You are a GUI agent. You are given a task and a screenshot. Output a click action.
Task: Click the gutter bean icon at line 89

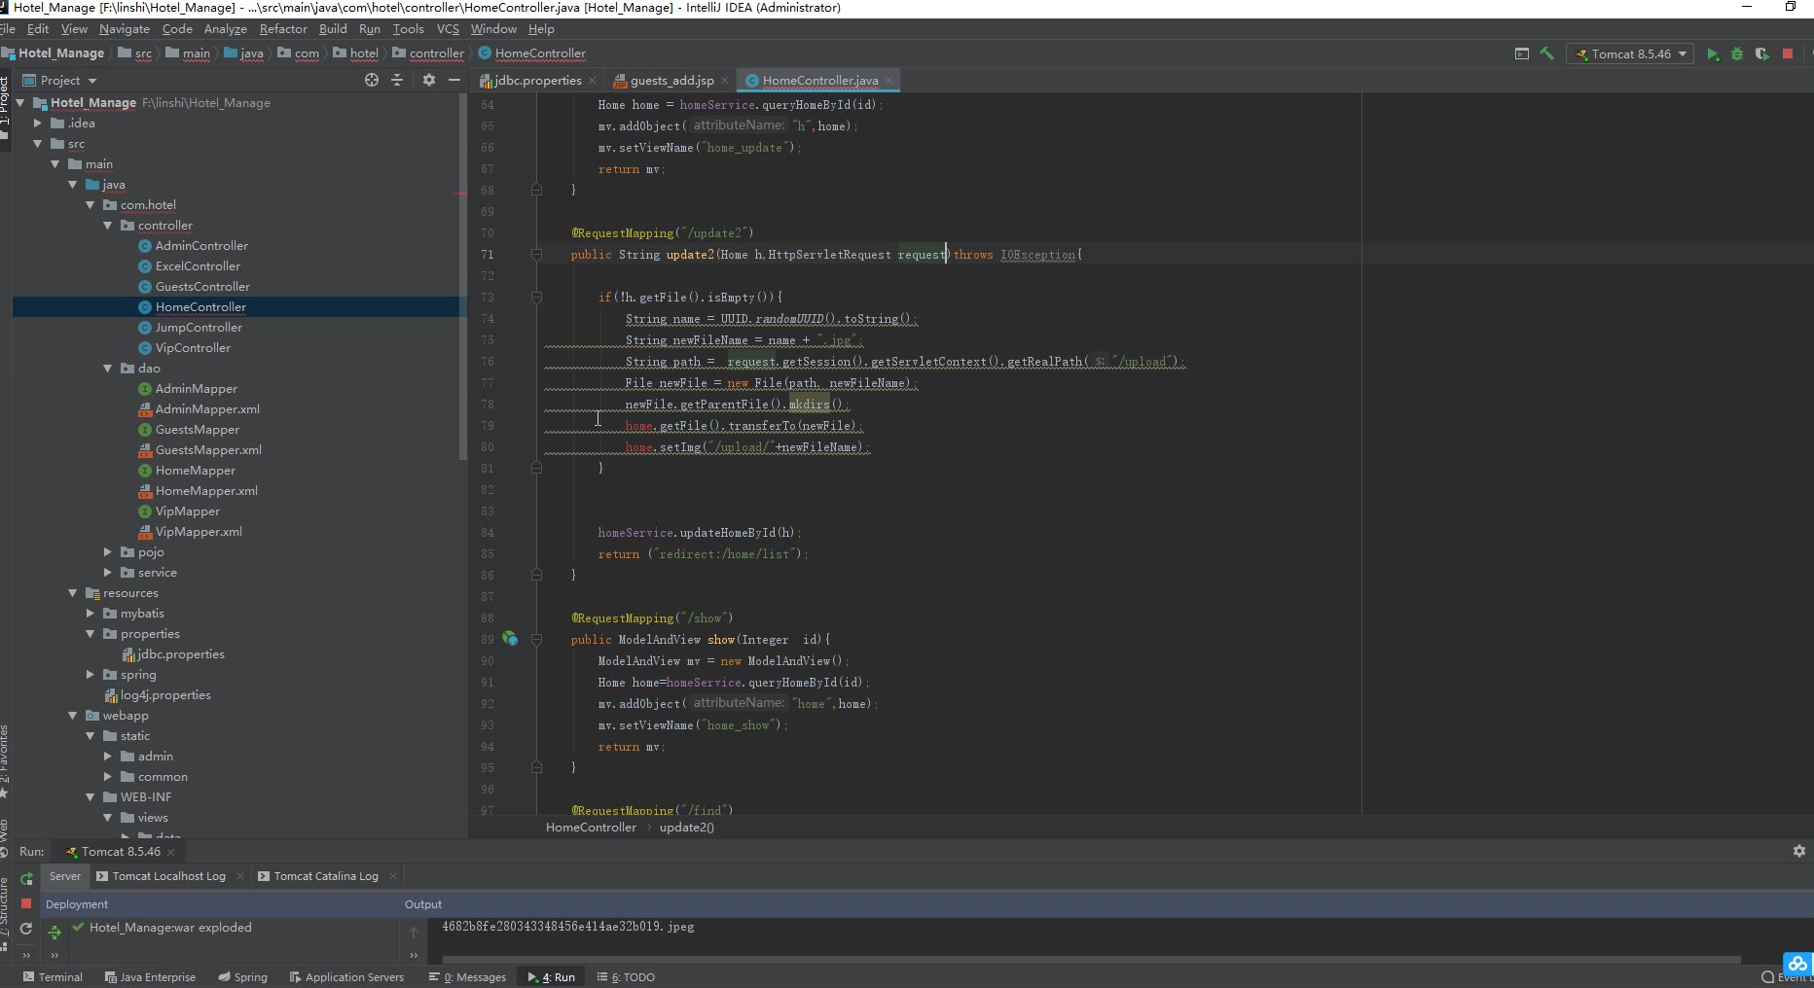click(x=510, y=639)
